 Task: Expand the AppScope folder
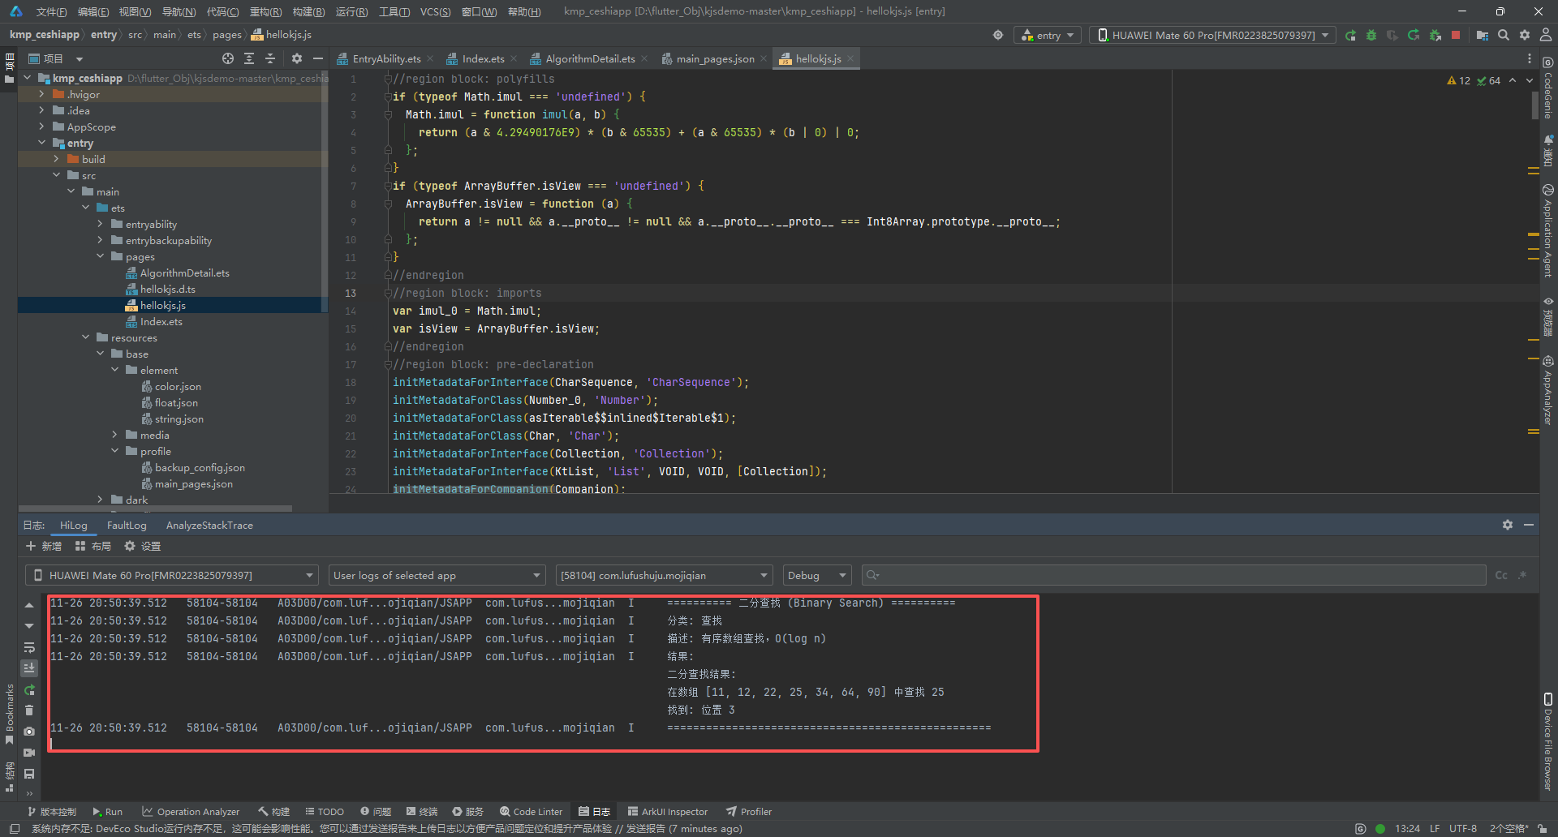coord(41,127)
